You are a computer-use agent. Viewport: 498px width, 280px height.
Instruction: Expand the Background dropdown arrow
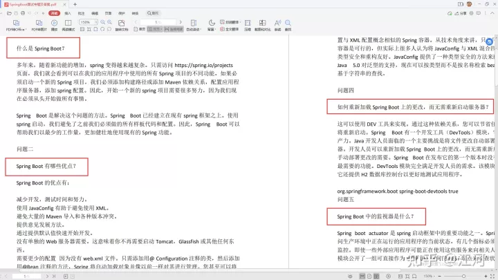click(215, 30)
